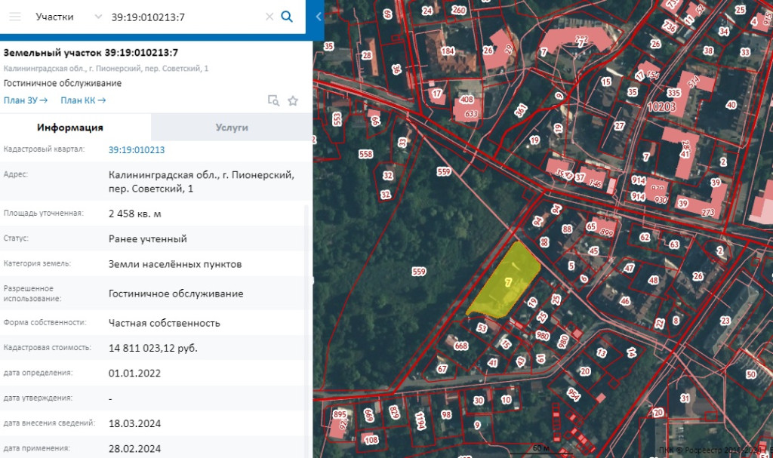
Task: Clear the search field with X
Action: click(x=269, y=17)
